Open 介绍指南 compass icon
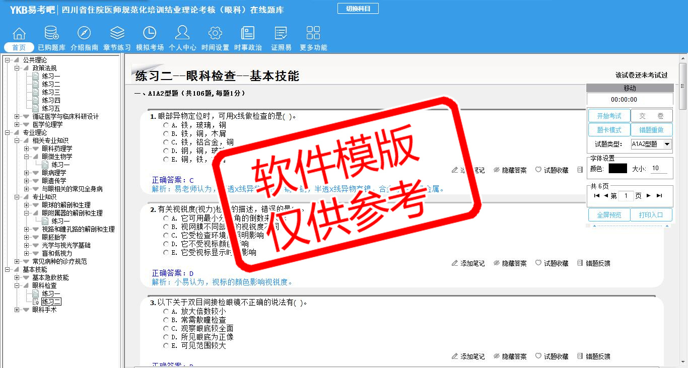688x368 pixels. (x=84, y=34)
